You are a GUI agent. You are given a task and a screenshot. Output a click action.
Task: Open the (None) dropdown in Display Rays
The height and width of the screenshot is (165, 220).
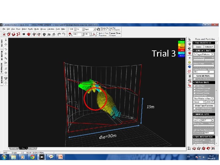199,102
